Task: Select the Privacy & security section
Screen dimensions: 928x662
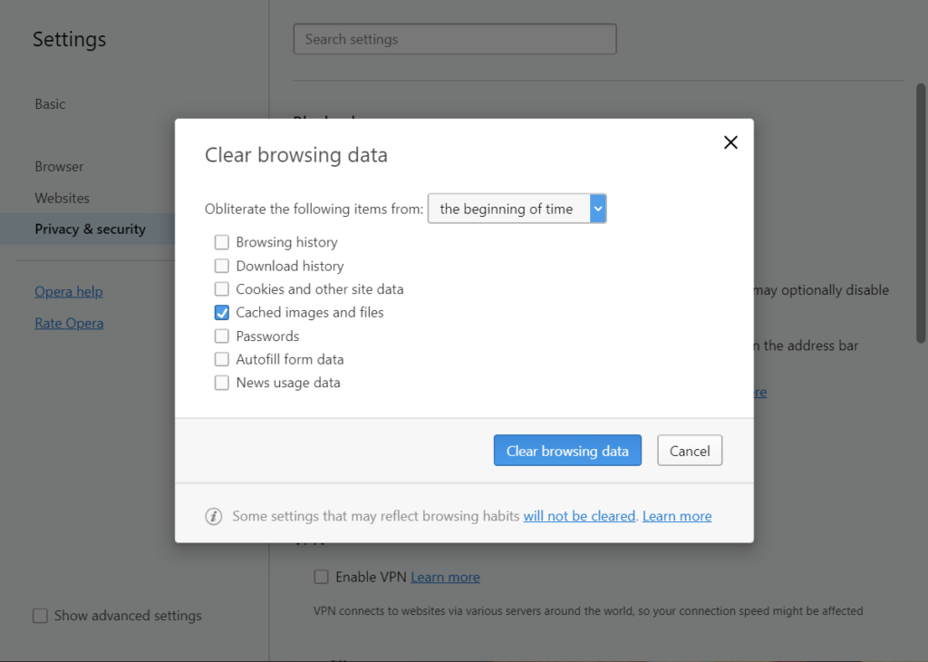Action: (90, 229)
